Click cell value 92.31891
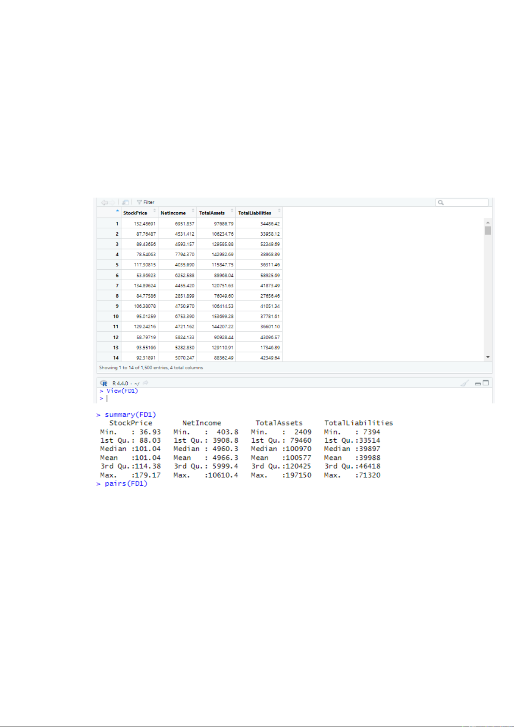Image resolution: width=514 pixels, height=727 pixels. pyautogui.click(x=146, y=358)
